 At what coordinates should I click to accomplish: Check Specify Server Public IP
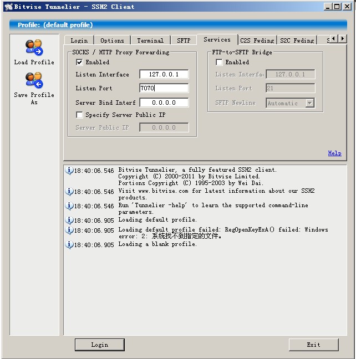coord(79,115)
